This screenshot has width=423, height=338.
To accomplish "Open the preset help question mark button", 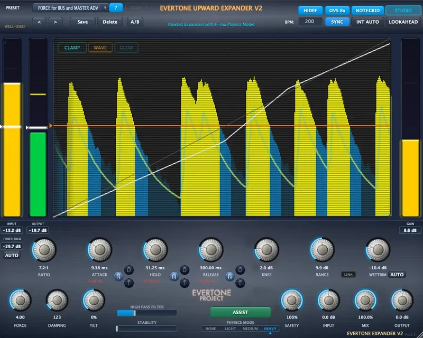I will pyautogui.click(x=116, y=8).
